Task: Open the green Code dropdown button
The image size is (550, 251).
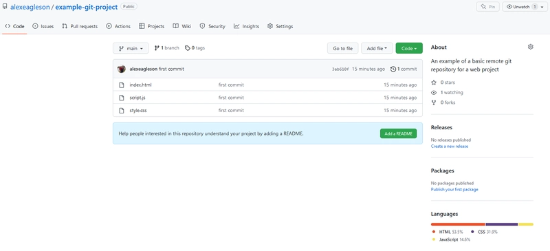Action: [x=409, y=48]
